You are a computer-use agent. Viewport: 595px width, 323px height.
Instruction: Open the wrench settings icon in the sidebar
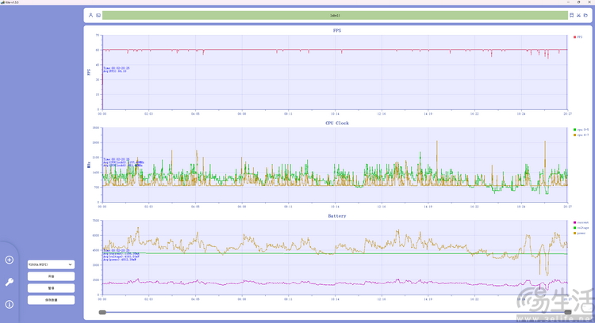click(x=10, y=282)
